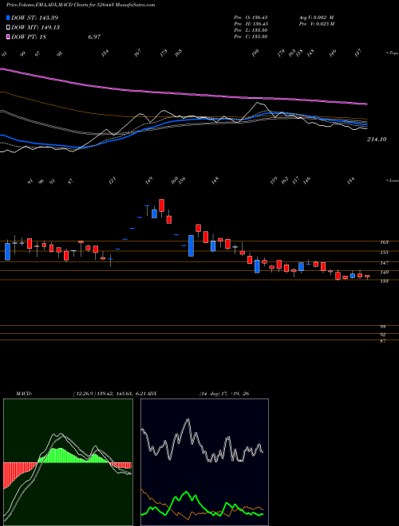
Task: Click the tallest red candlestick at the price peak
Action: [x=161, y=206]
